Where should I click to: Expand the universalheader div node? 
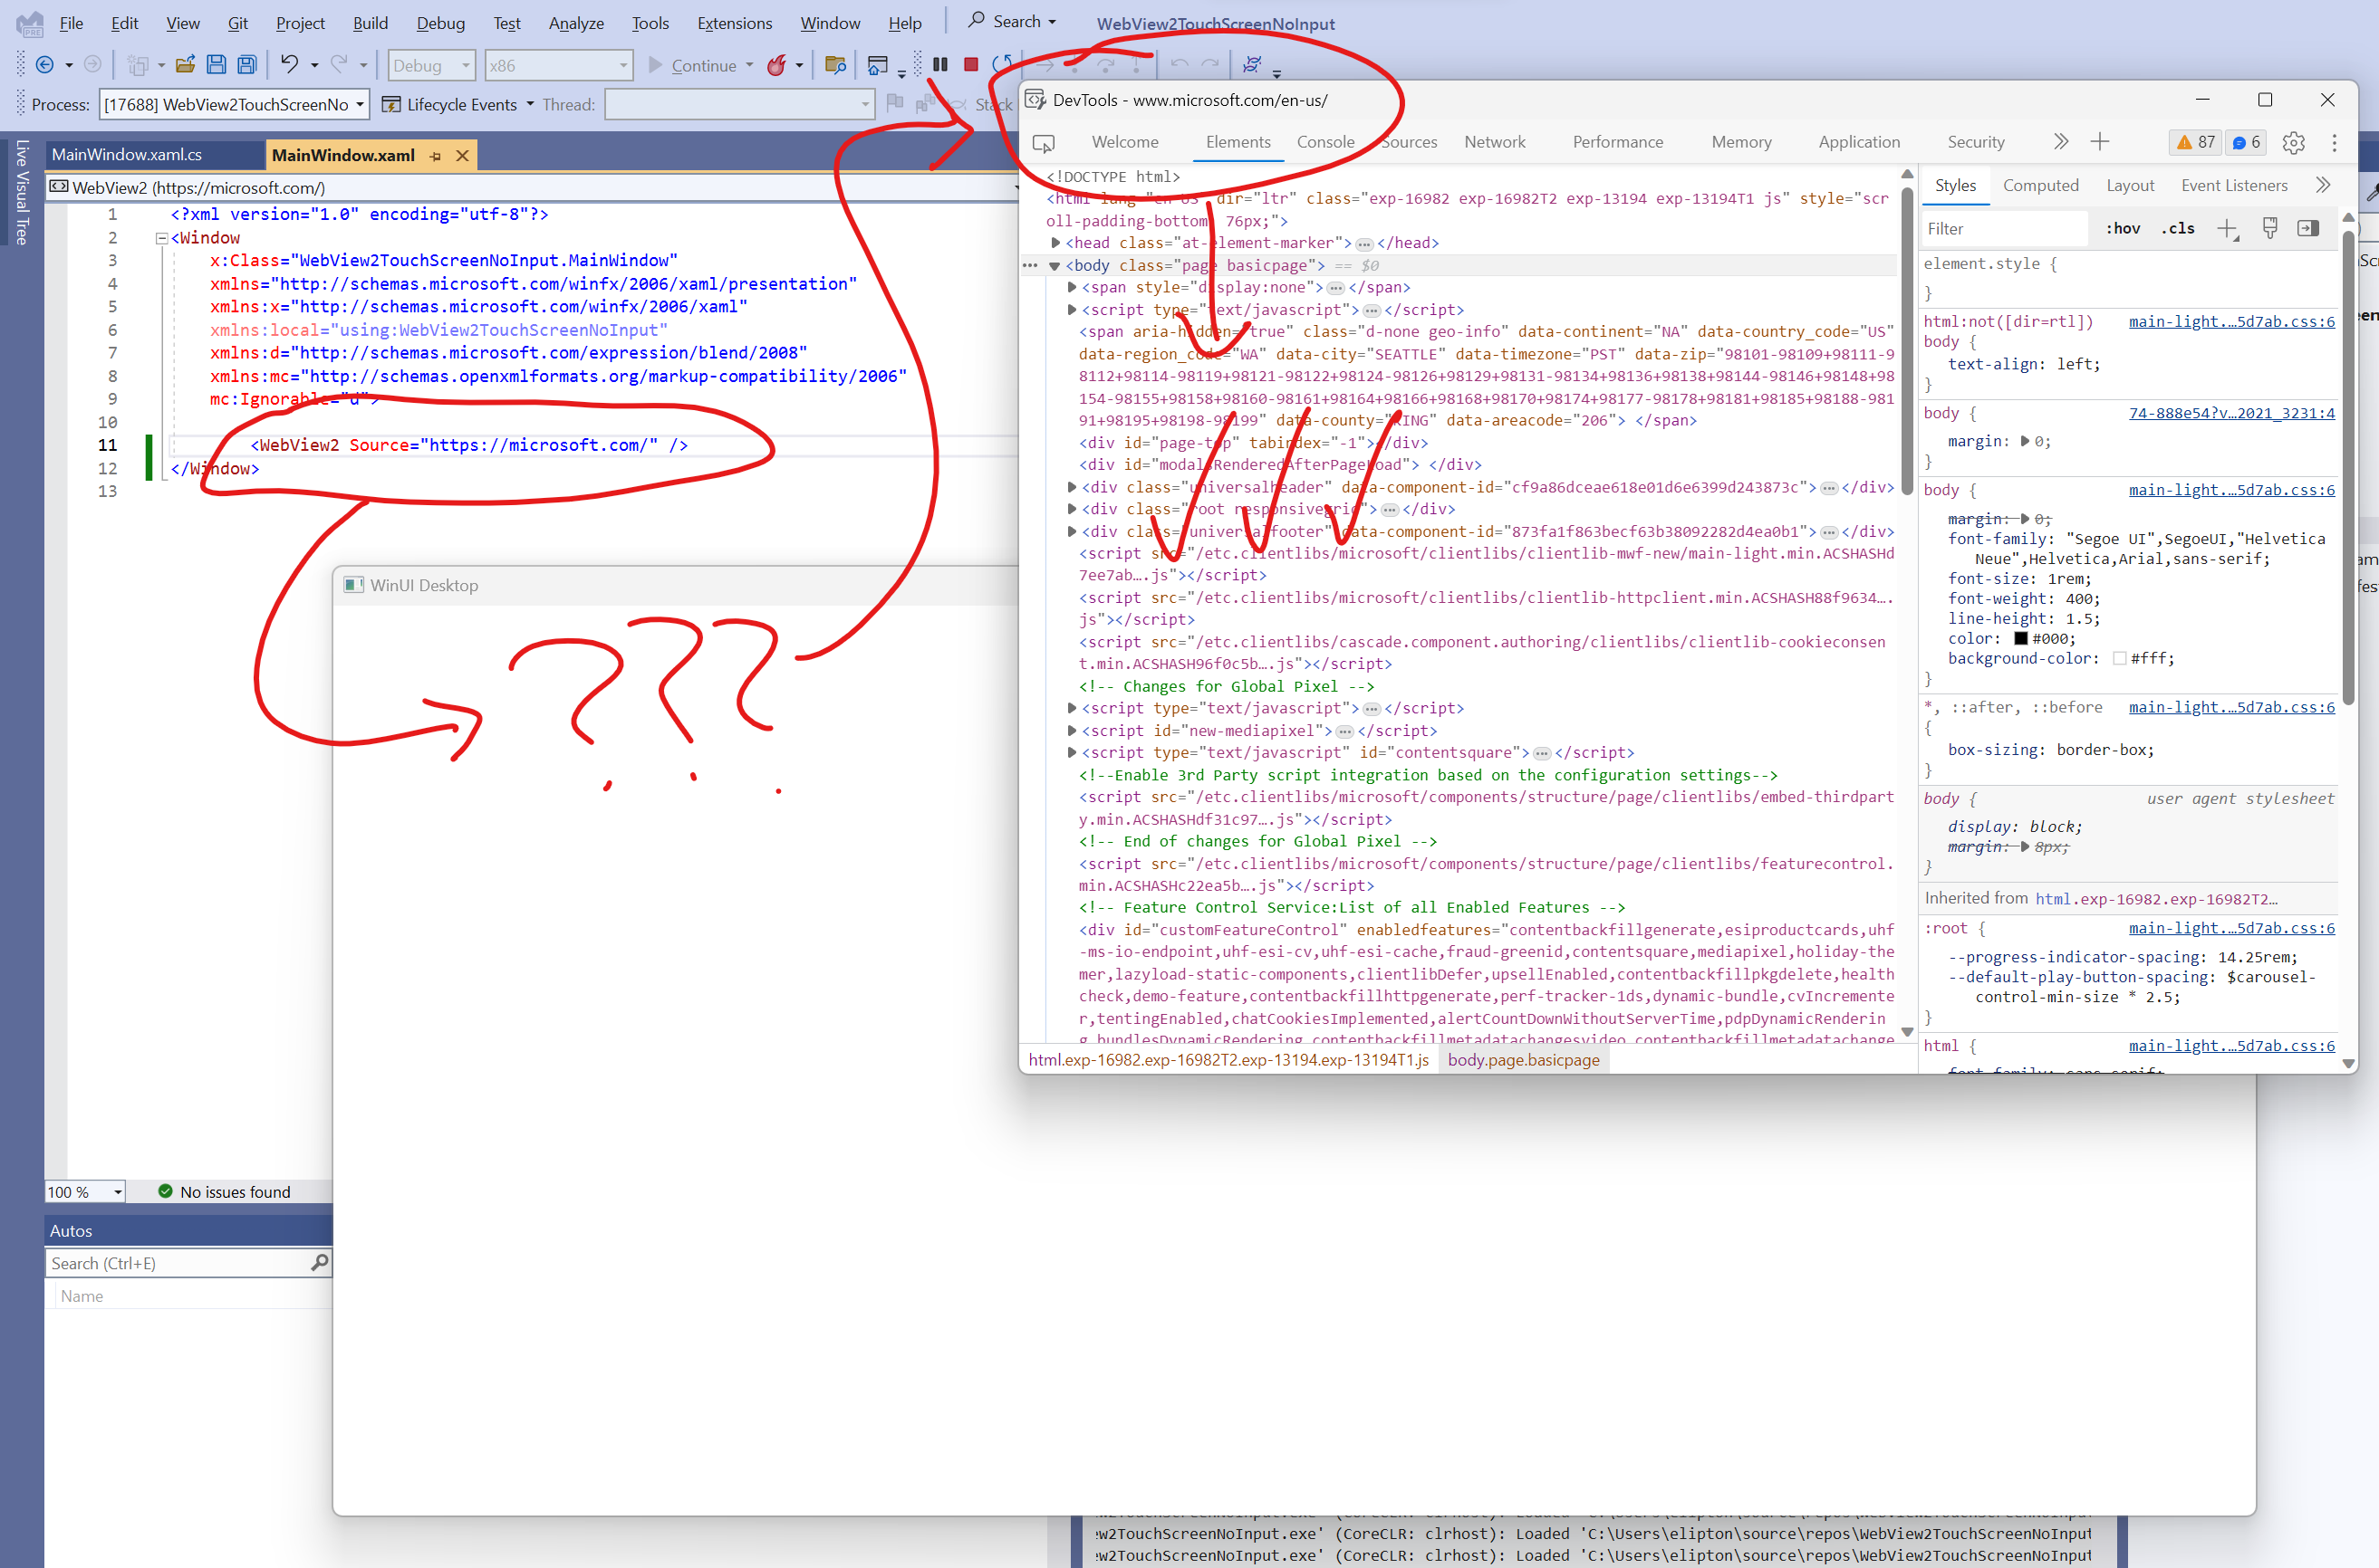(x=1072, y=487)
